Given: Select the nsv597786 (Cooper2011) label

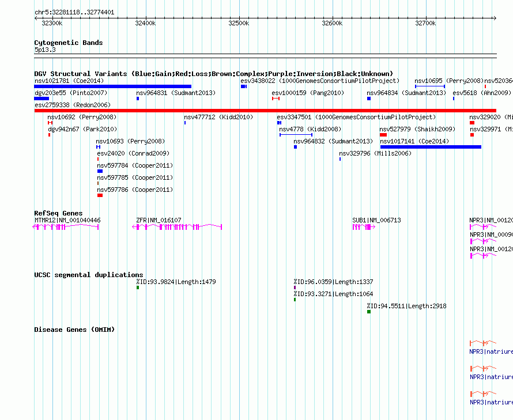Looking at the screenshot, I should coord(135,190).
